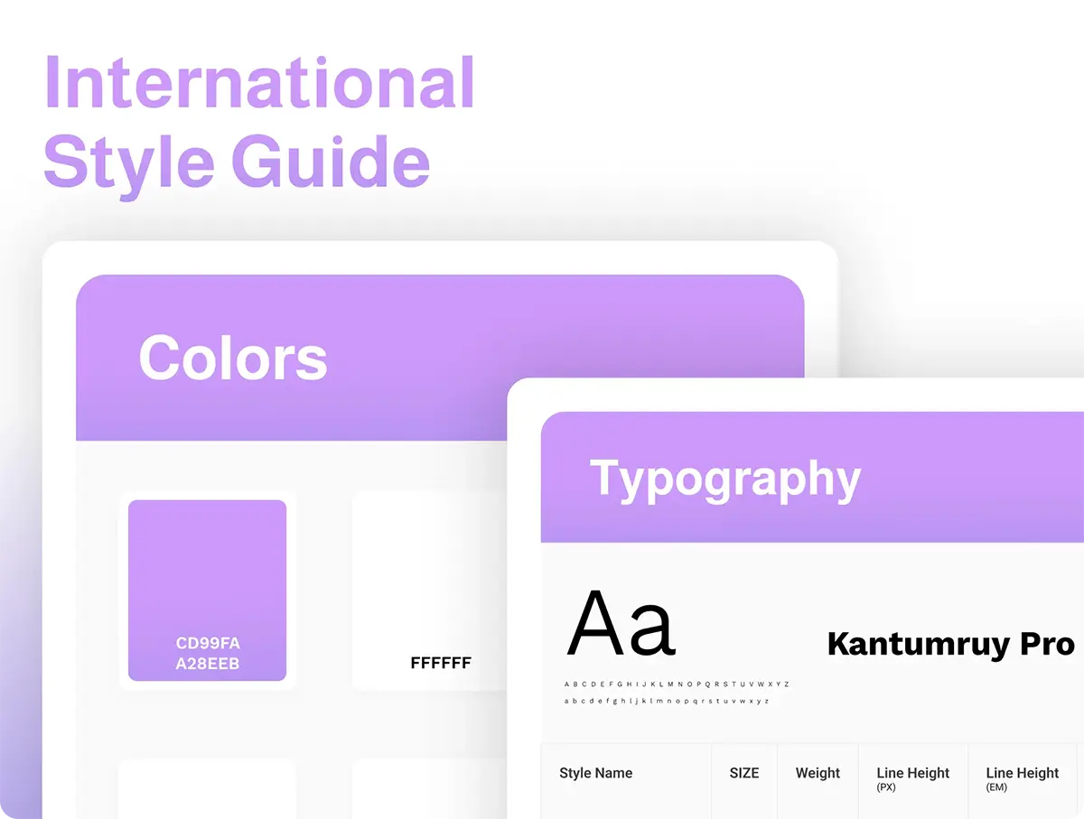Viewport: 1084px width, 819px height.
Task: Click the SIZE column header
Action: point(744,773)
